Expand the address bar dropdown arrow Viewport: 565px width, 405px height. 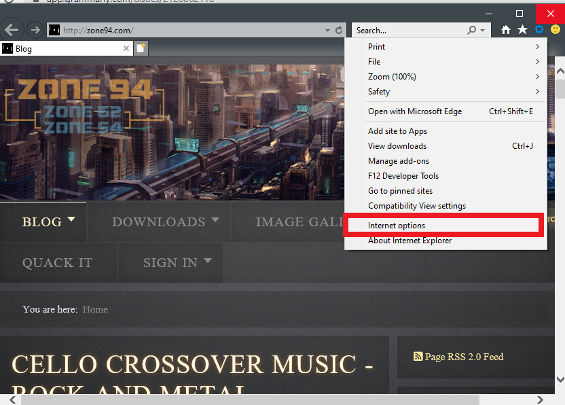(327, 31)
